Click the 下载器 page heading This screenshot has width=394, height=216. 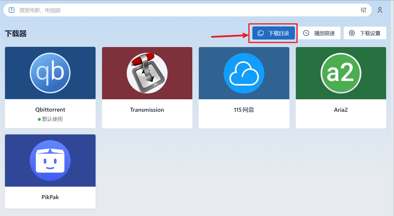click(x=16, y=34)
